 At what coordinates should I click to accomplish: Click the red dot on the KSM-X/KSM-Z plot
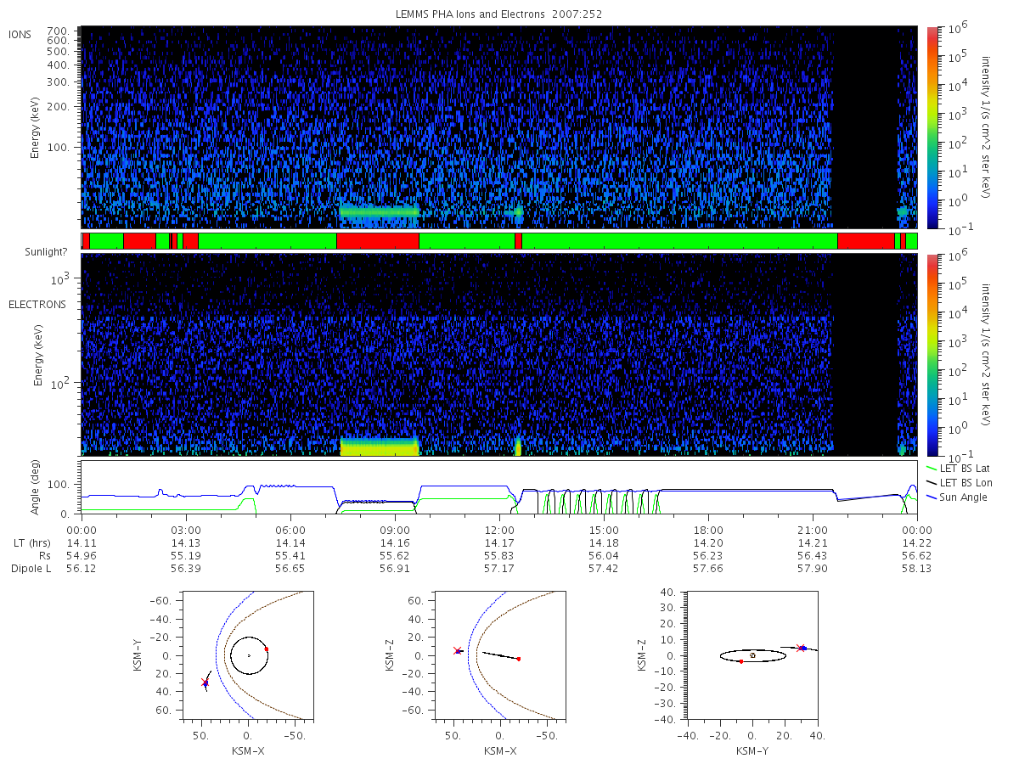point(518,659)
